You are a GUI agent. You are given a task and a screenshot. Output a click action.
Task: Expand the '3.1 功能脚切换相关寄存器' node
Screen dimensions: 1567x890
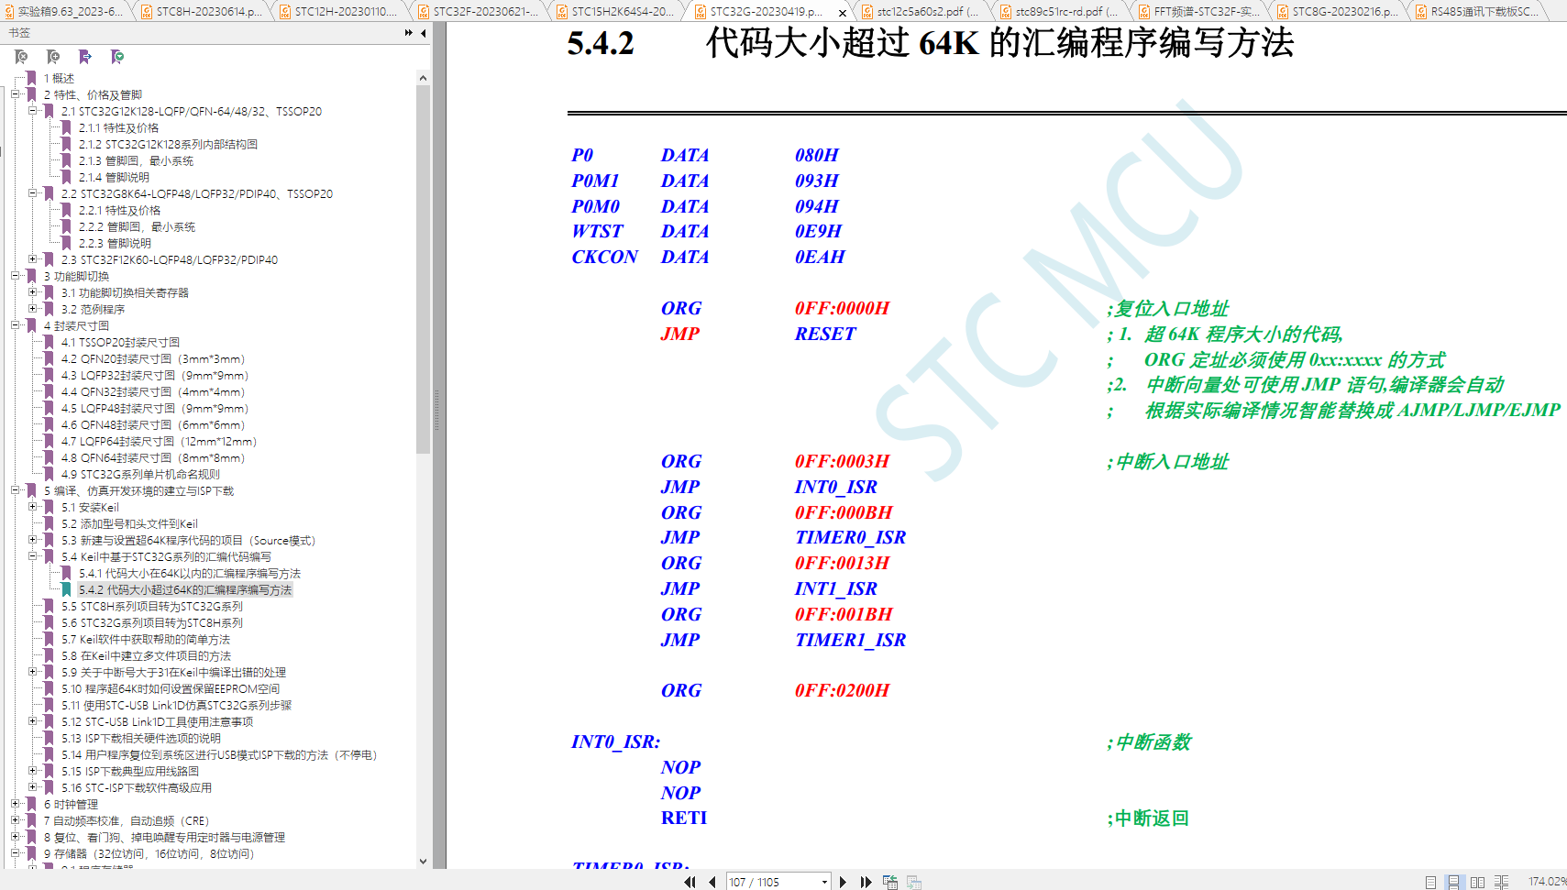point(33,292)
